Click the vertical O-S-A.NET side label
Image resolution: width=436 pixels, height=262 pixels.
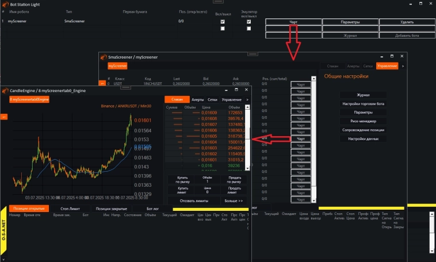(3, 232)
